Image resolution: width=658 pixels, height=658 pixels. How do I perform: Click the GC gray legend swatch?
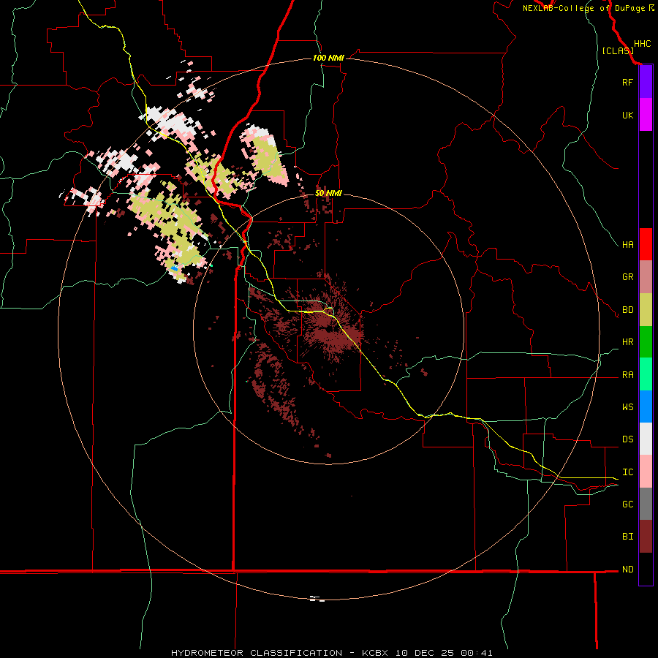[x=646, y=504]
